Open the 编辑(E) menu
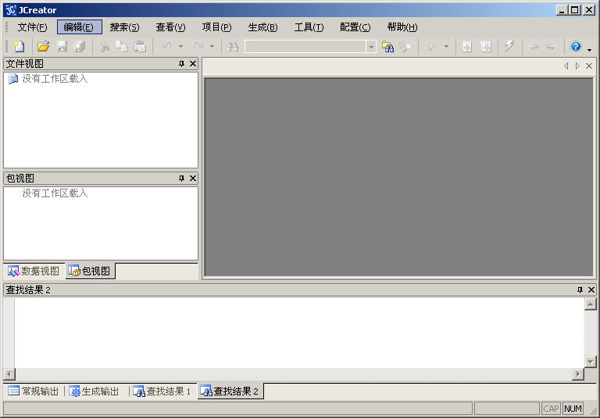 tap(79, 27)
